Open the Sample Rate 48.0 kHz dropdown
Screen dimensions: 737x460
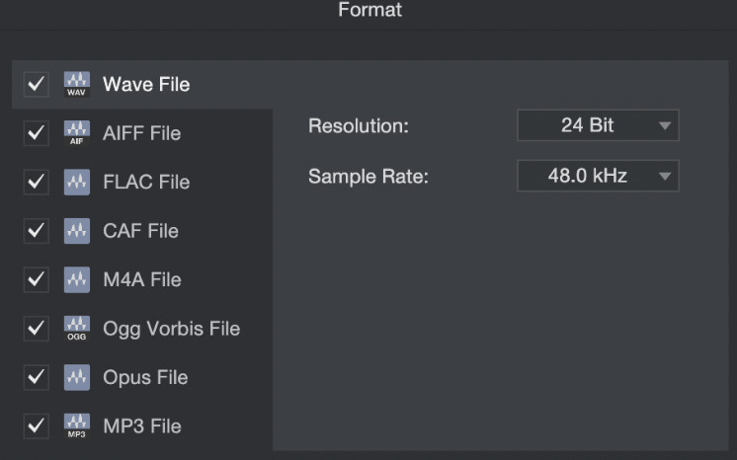pyautogui.click(x=598, y=176)
